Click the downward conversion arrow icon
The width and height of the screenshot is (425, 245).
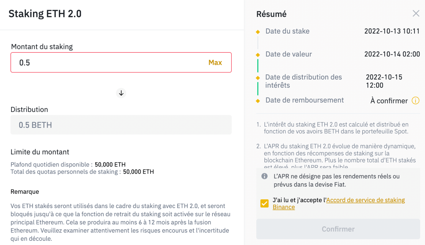click(121, 93)
